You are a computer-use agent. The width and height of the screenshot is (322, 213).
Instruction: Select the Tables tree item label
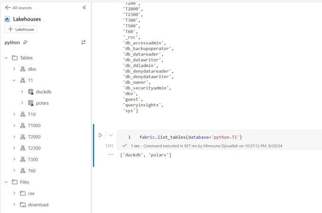click(x=27, y=58)
